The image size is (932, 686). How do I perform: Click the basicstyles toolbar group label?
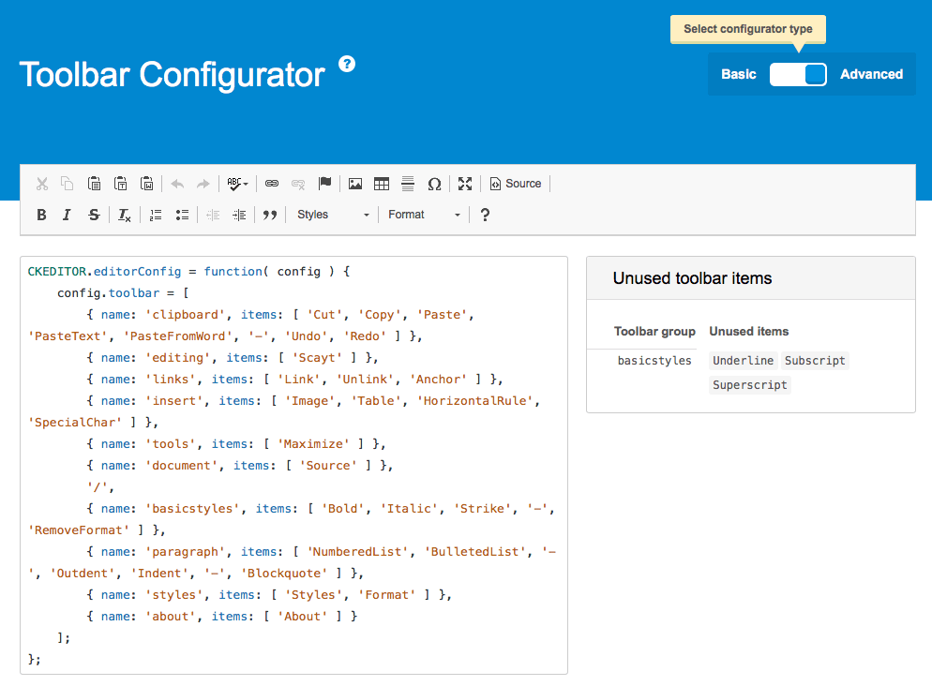tap(654, 361)
